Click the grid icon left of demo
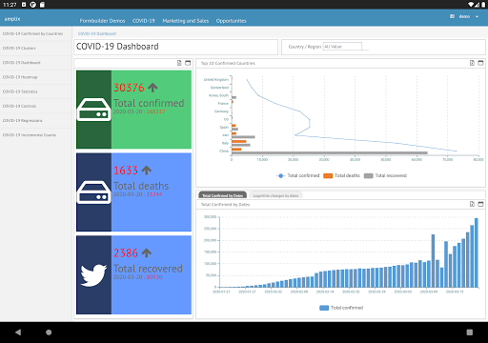This screenshot has width=488, height=343. click(x=452, y=16)
